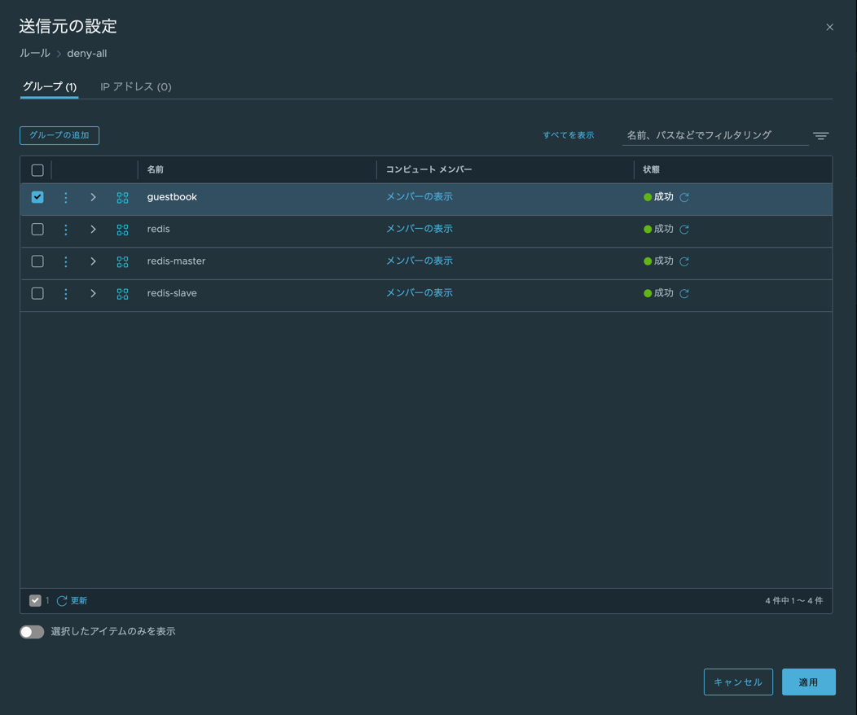857x715 pixels.
Task: Click the グループの追加 button
Action: (59, 135)
